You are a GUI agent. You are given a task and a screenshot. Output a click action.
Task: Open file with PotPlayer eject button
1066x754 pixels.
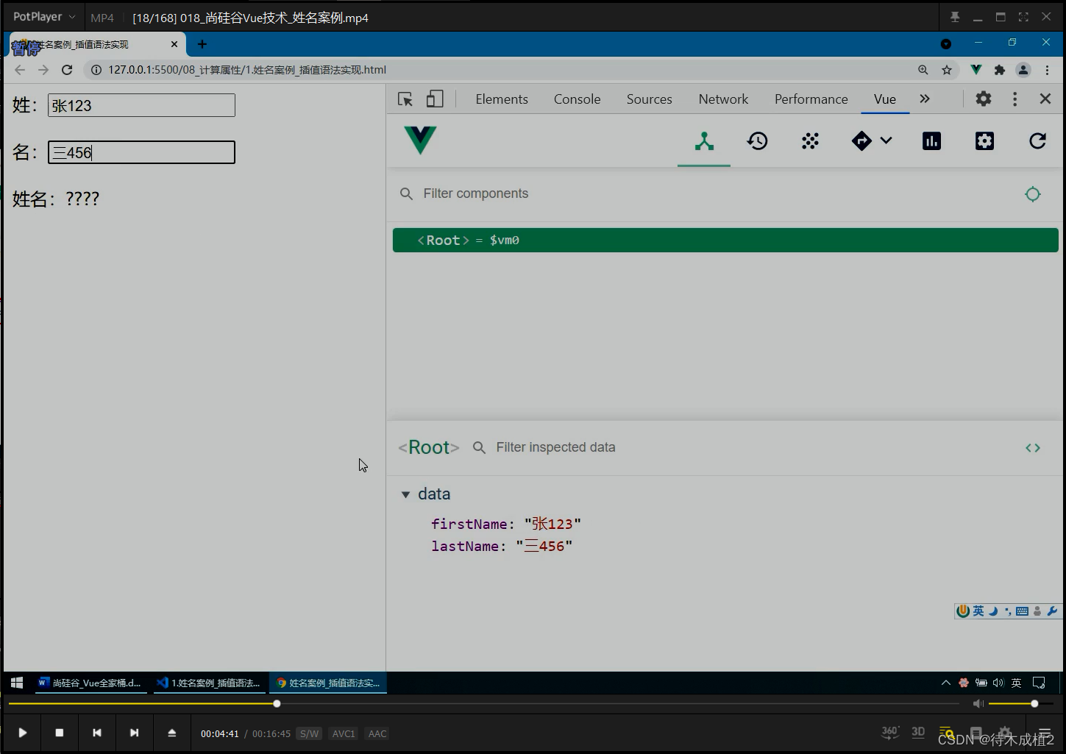[x=171, y=733]
